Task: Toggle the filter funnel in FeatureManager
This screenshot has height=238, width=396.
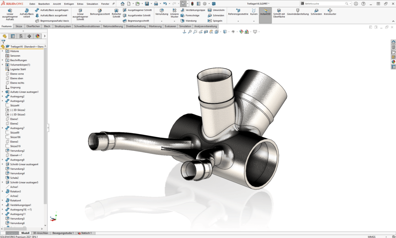Action: point(3,41)
